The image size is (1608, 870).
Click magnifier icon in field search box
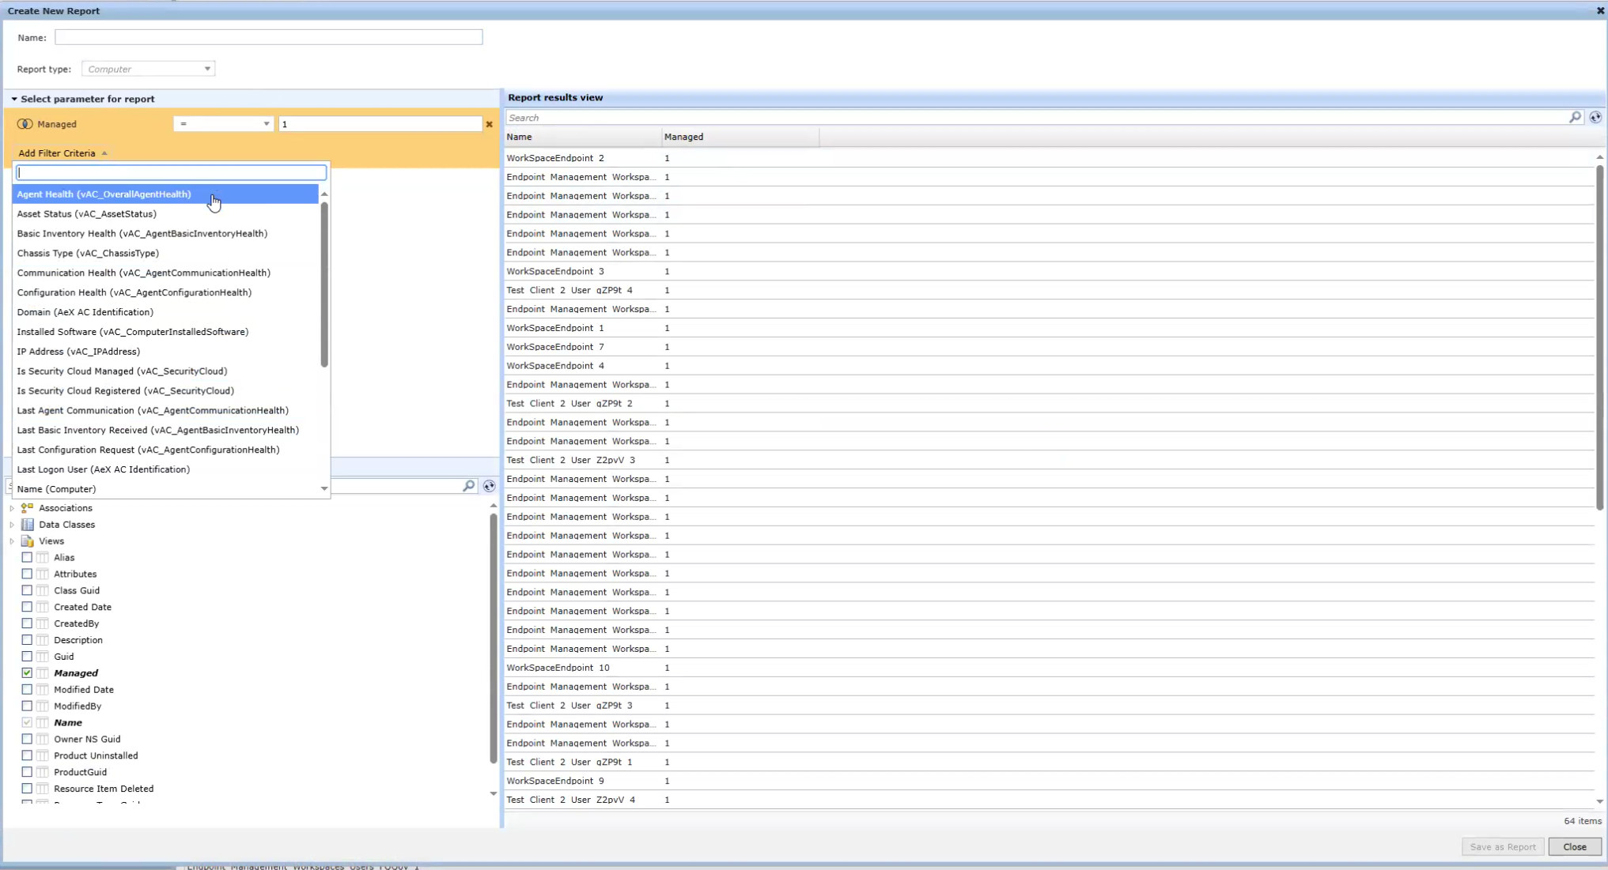468,486
